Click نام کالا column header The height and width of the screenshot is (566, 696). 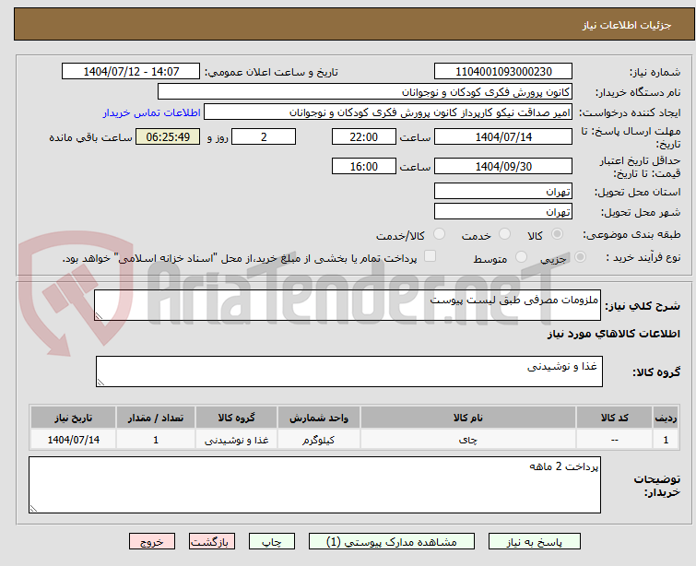pos(468,418)
